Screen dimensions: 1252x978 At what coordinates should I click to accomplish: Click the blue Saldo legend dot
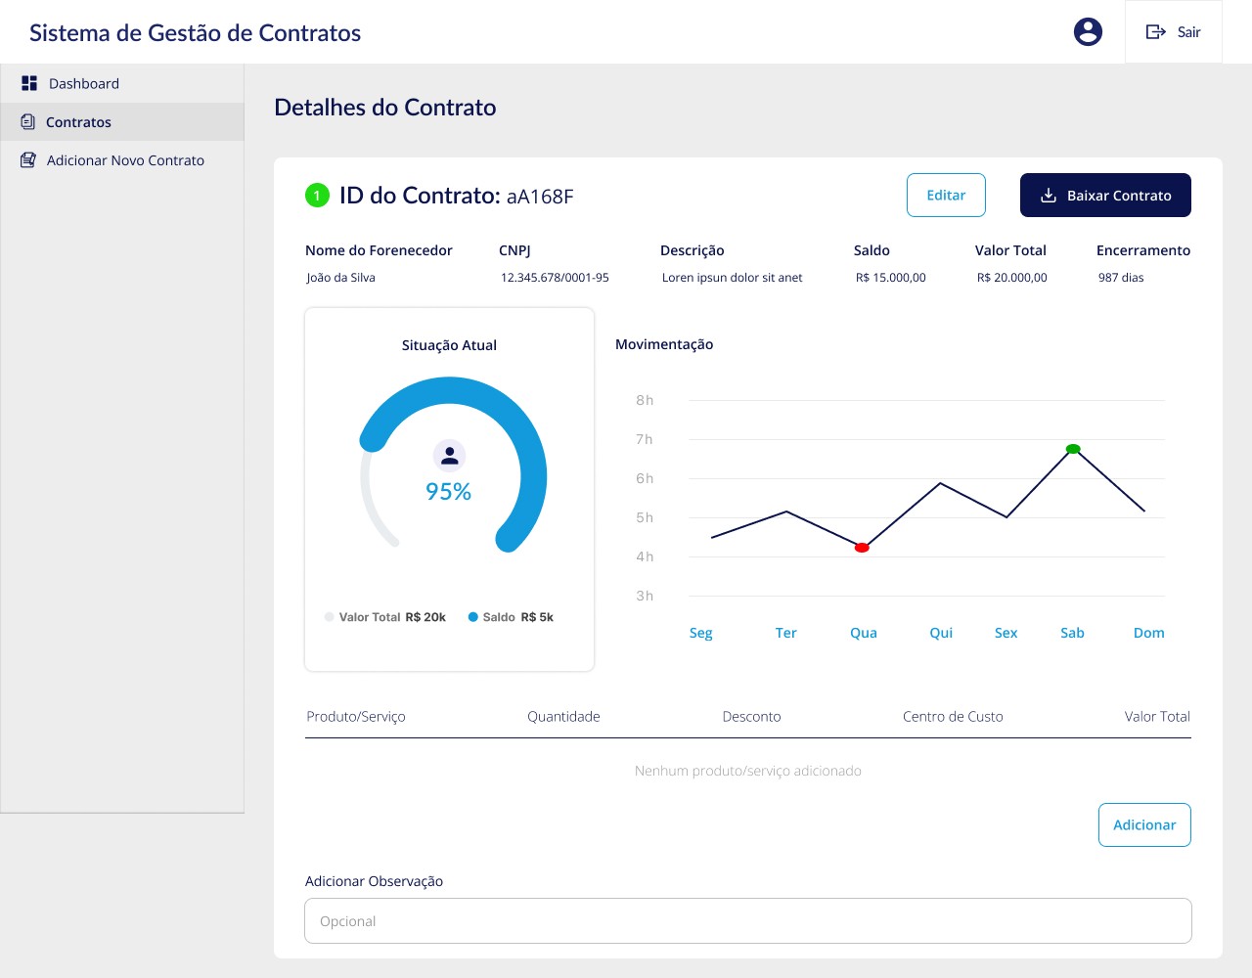(473, 617)
